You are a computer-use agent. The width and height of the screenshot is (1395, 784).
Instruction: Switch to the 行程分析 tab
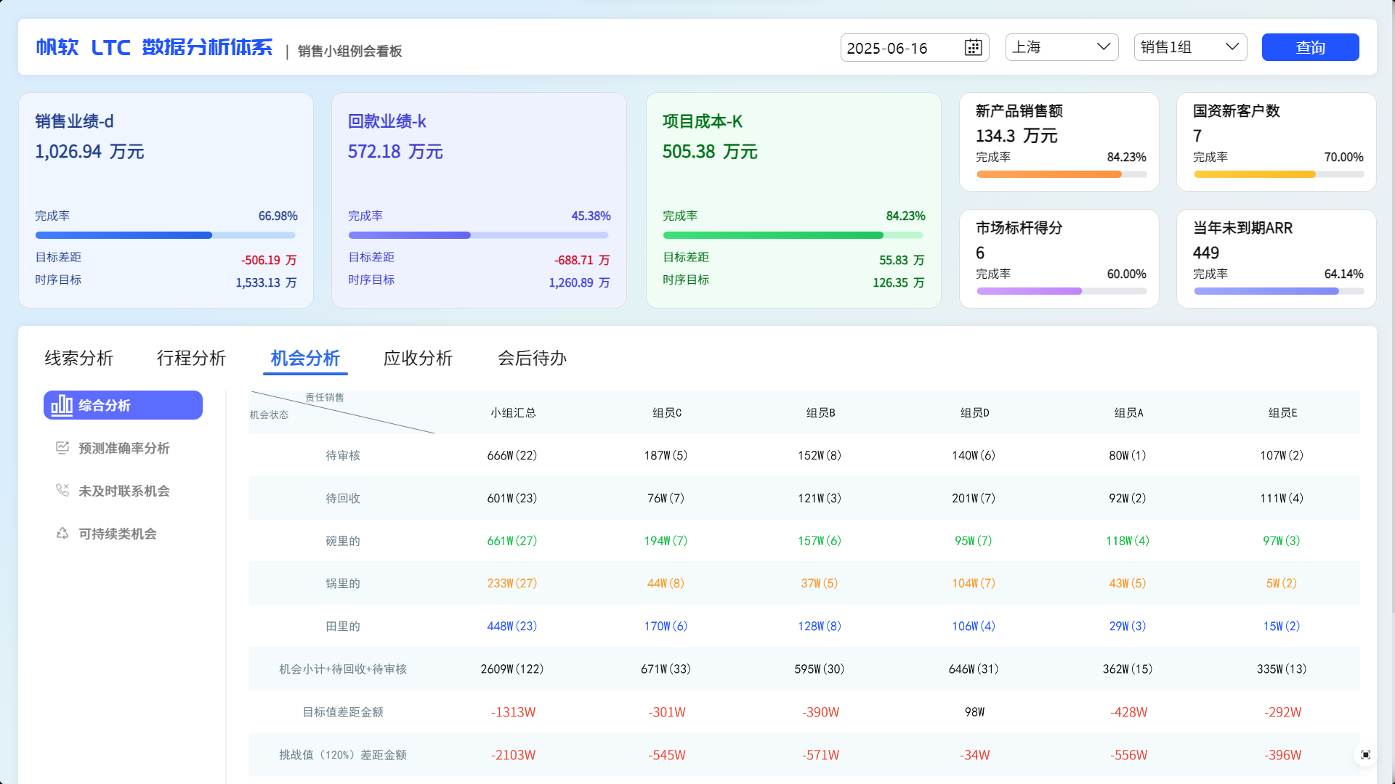[x=192, y=358]
